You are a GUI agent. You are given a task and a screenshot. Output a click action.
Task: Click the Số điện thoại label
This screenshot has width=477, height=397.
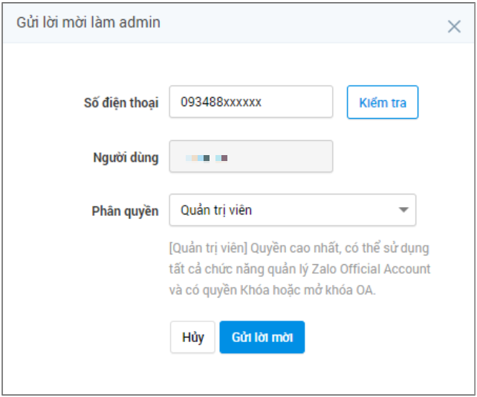[121, 103]
